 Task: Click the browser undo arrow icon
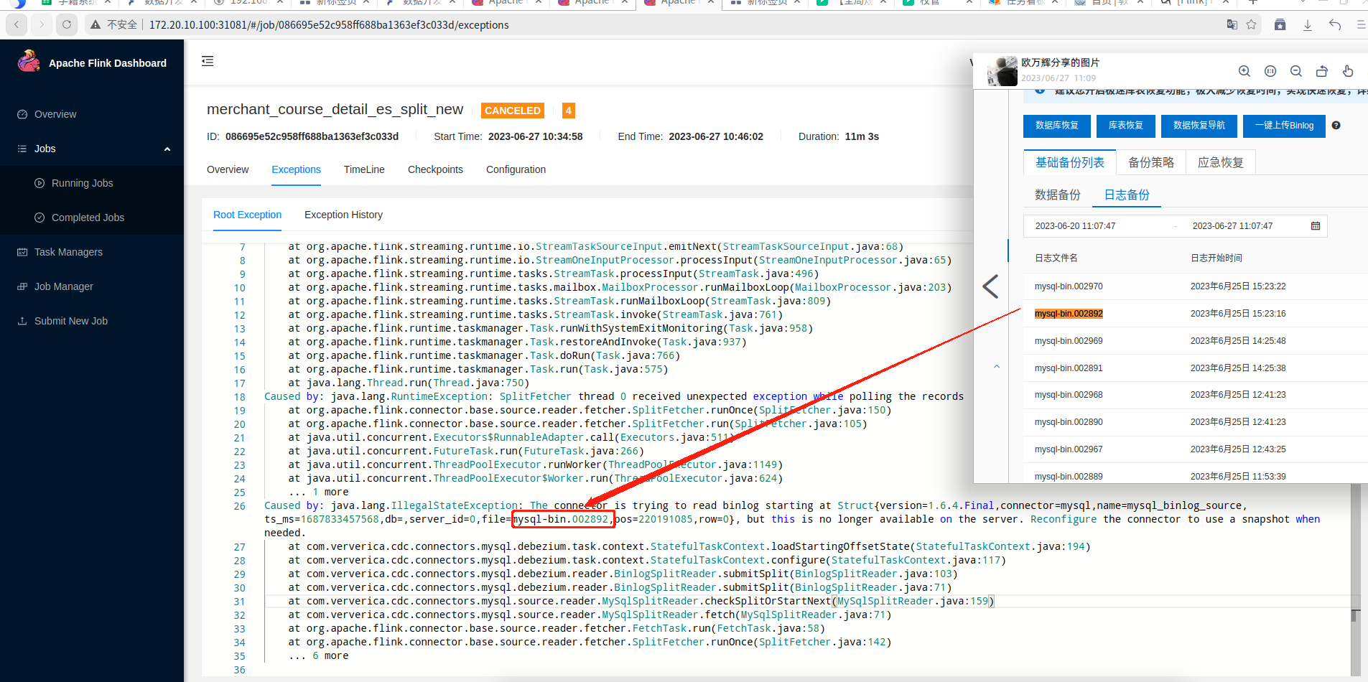point(1335,24)
